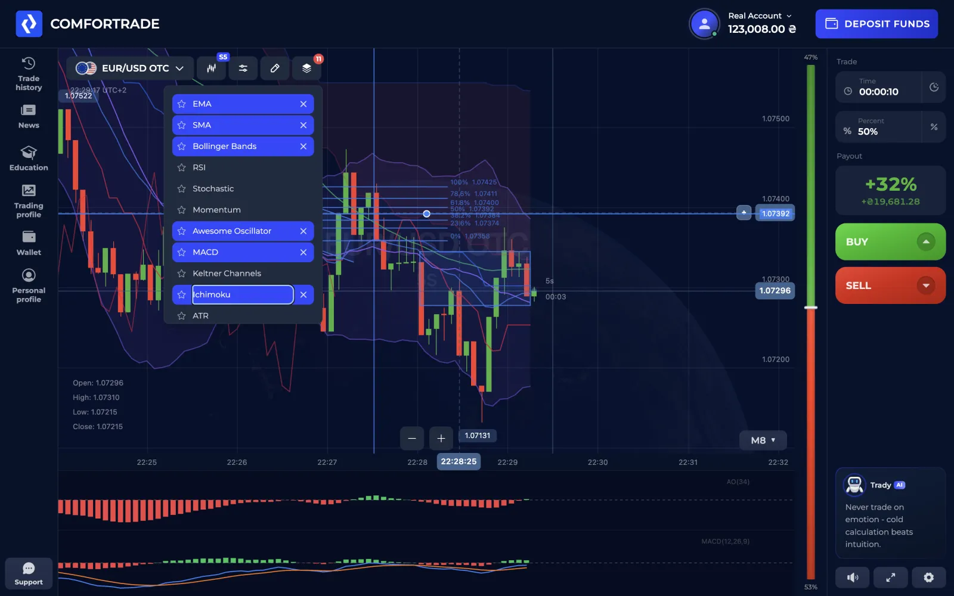Viewport: 954px width, 596px height.
Task: Click the Deposit Funds button
Action: click(876, 24)
